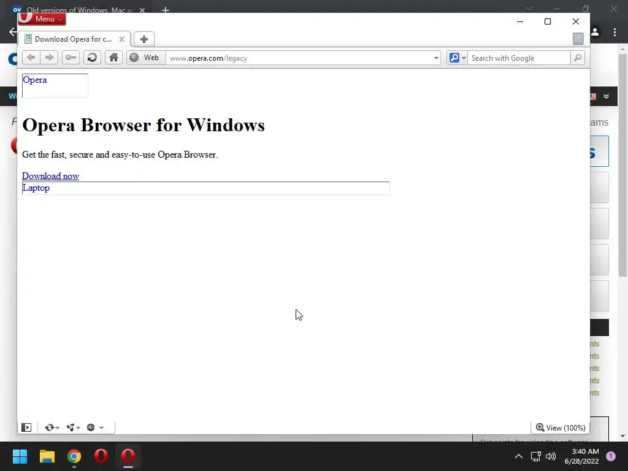Click the active Opera taskbar icon

point(128,456)
